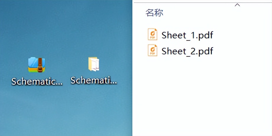Click the Sheet_1.pdf PDF file icon
The height and width of the screenshot is (136, 272).
[153, 35]
